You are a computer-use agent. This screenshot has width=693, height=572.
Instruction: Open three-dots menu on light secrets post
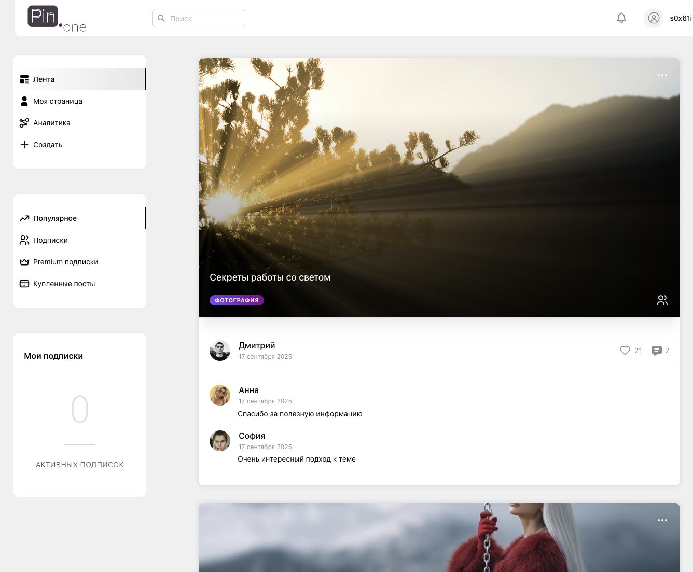pyautogui.click(x=662, y=75)
